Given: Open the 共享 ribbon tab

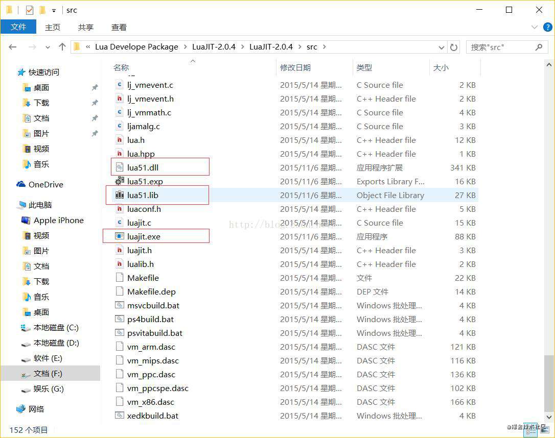Looking at the screenshot, I should (86, 27).
